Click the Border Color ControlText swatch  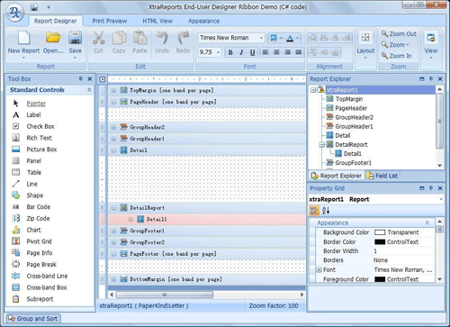(380, 242)
